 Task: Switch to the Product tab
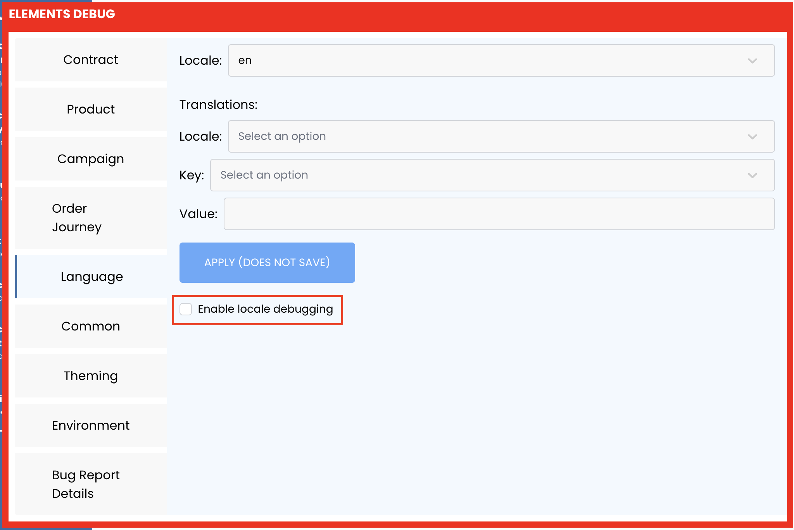(x=91, y=109)
